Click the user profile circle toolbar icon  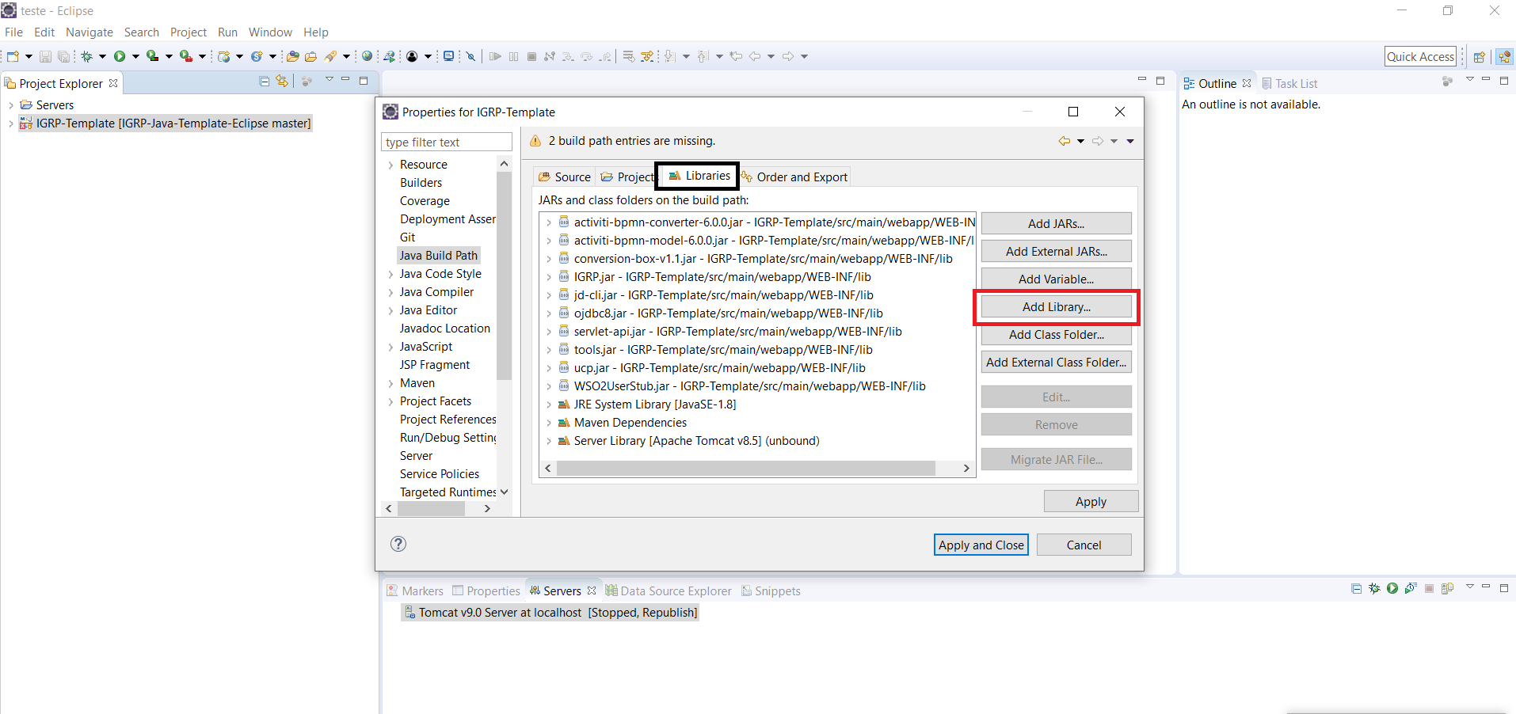point(412,56)
